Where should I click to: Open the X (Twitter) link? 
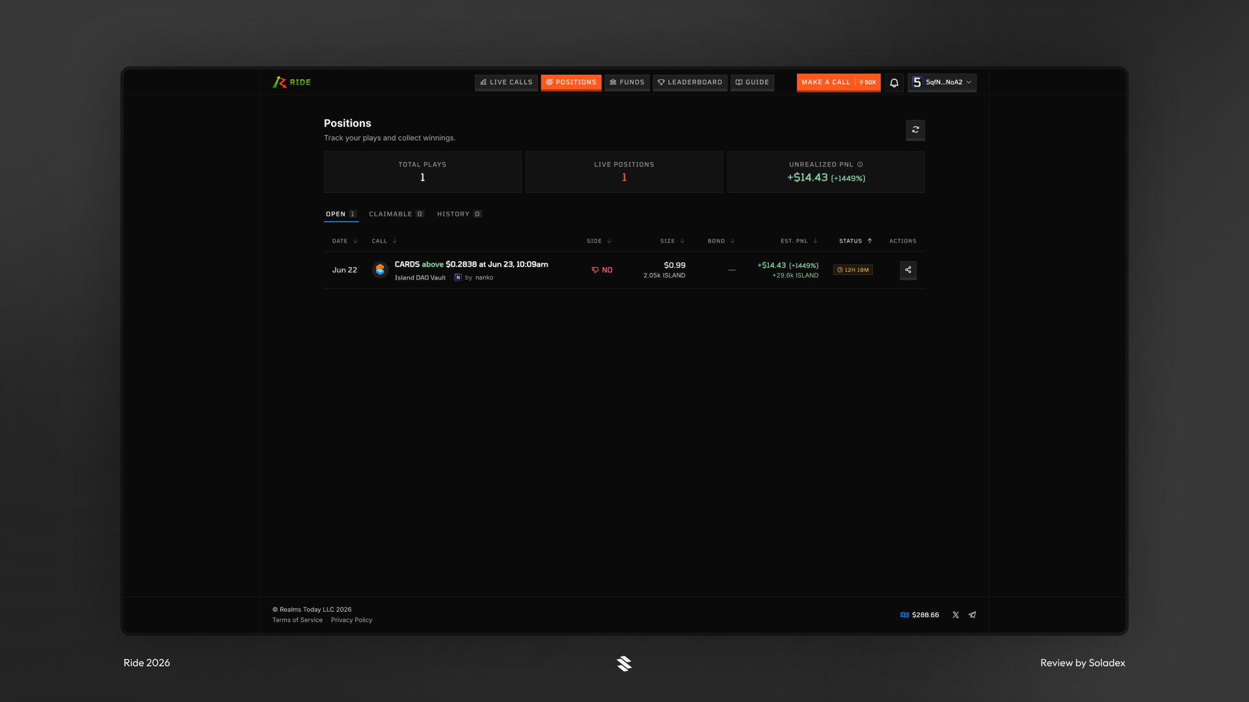pyautogui.click(x=956, y=615)
